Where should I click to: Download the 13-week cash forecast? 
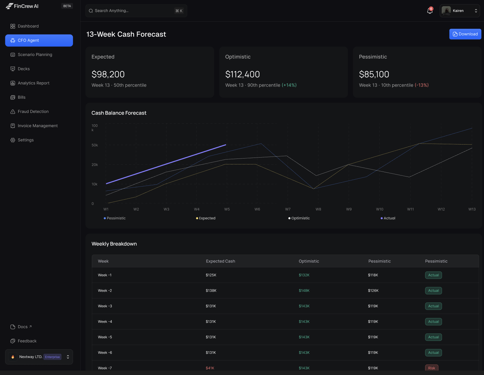(465, 34)
